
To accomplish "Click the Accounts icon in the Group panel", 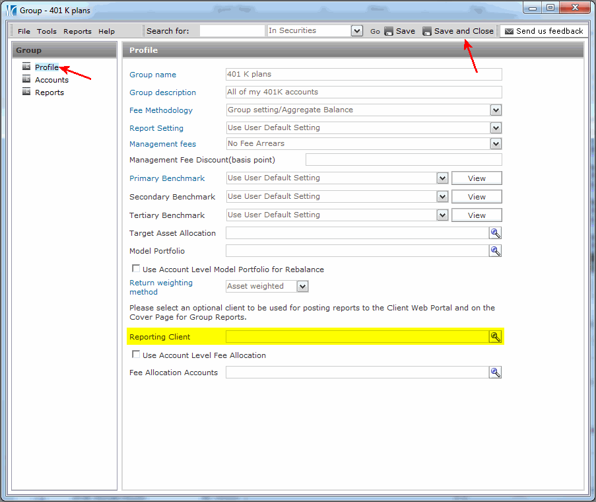I will [26, 79].
